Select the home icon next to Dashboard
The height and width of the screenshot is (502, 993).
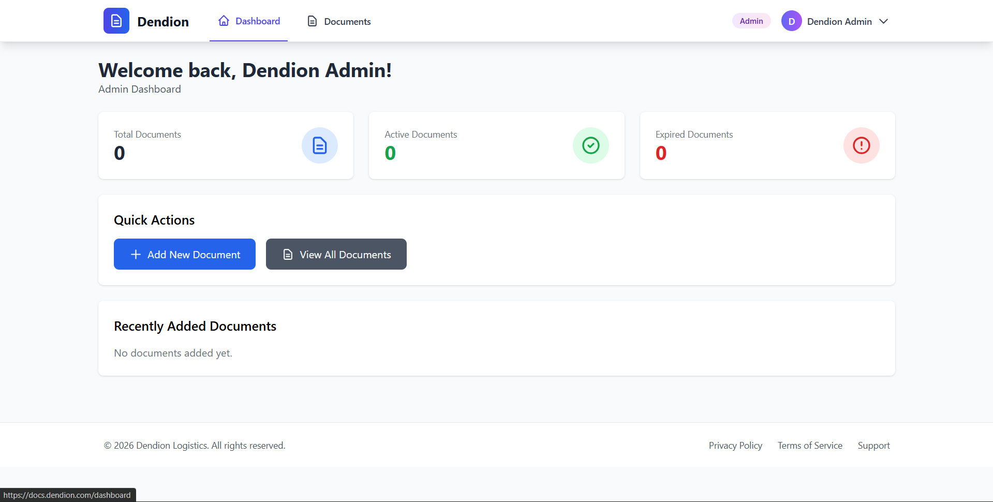point(224,20)
